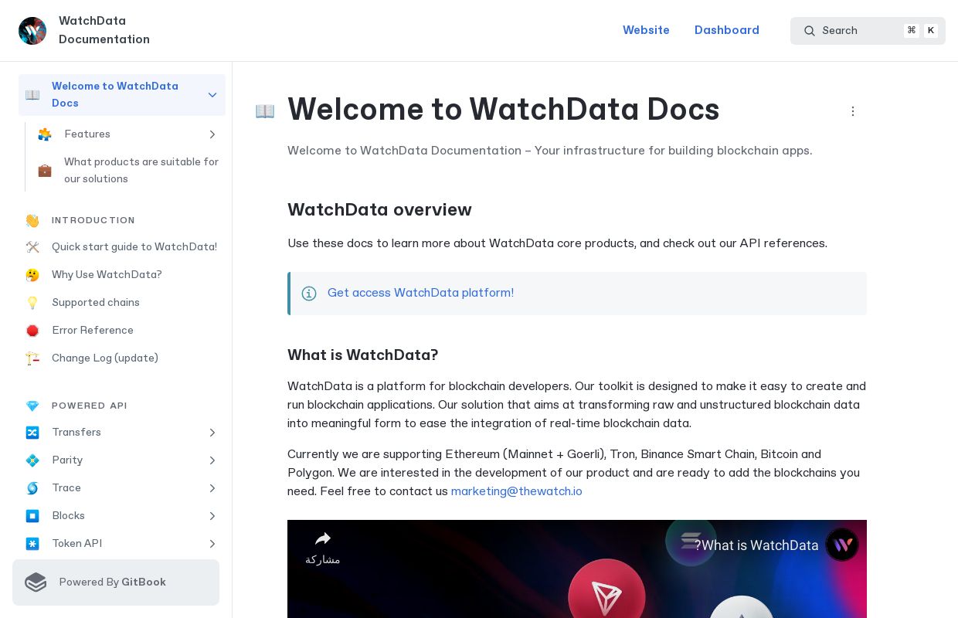The width and height of the screenshot is (958, 618).
Task: Click the briefcase icon for suitable products
Action: pyautogui.click(x=45, y=171)
